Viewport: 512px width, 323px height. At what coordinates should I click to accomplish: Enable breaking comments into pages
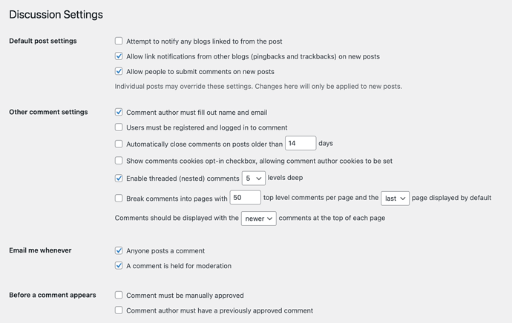click(119, 199)
